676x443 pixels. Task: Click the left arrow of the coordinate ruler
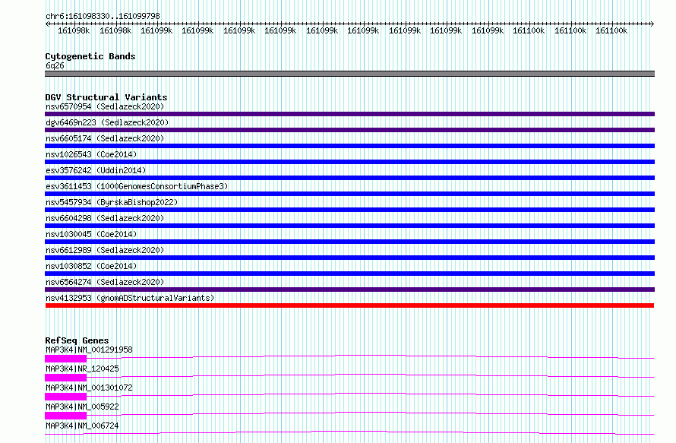click(47, 24)
